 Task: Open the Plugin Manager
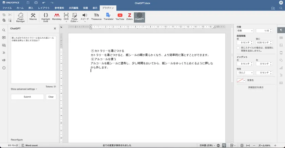[20, 17]
